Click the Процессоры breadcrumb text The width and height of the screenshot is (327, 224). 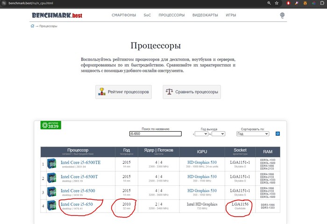(x=48, y=26)
